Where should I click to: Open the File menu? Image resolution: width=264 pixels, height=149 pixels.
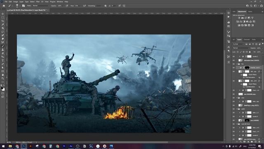(6, 2)
